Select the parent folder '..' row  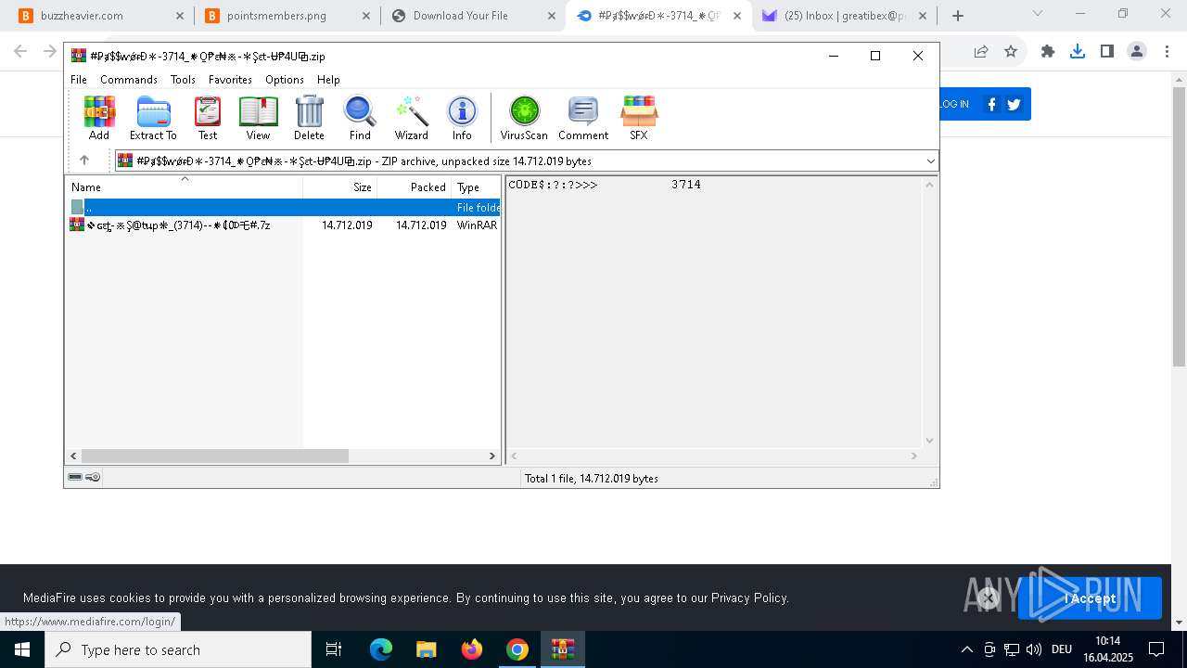tap(284, 208)
